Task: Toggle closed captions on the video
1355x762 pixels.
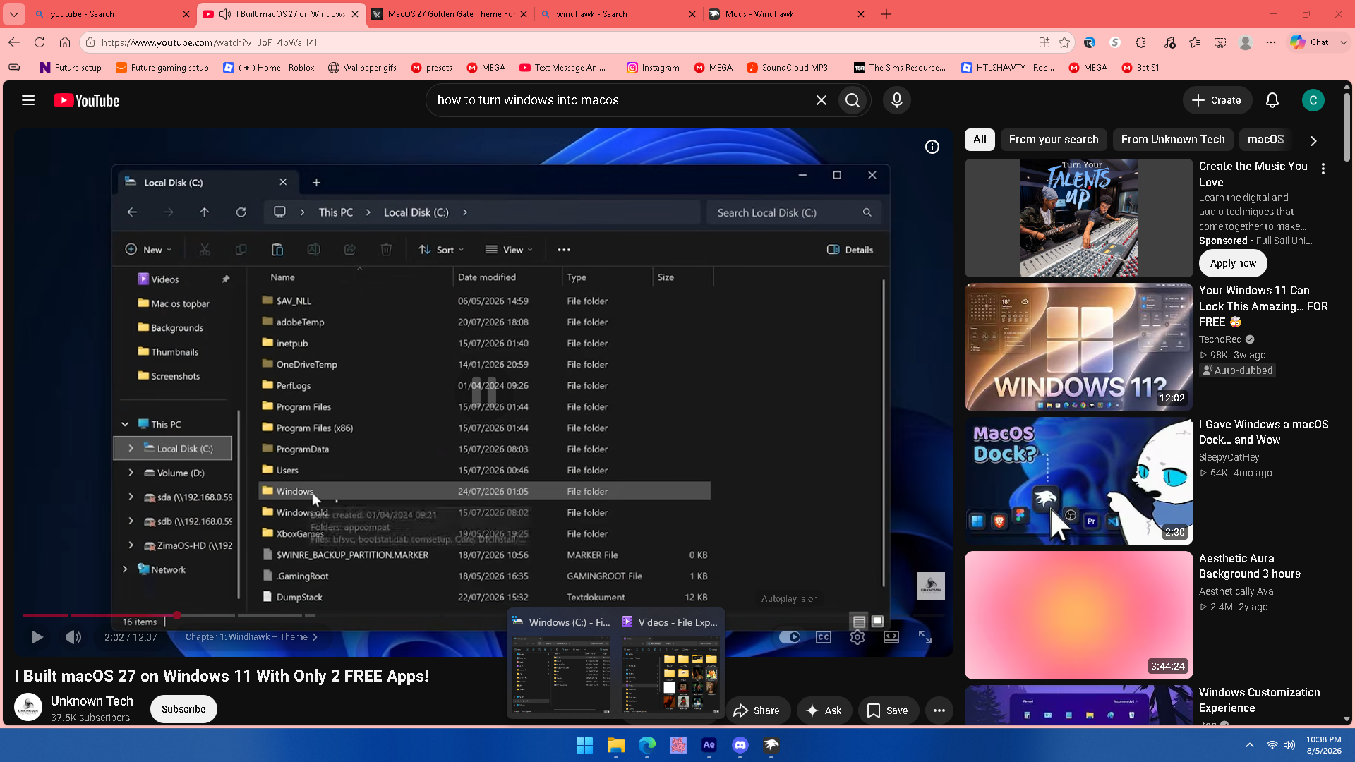Action: tap(823, 637)
